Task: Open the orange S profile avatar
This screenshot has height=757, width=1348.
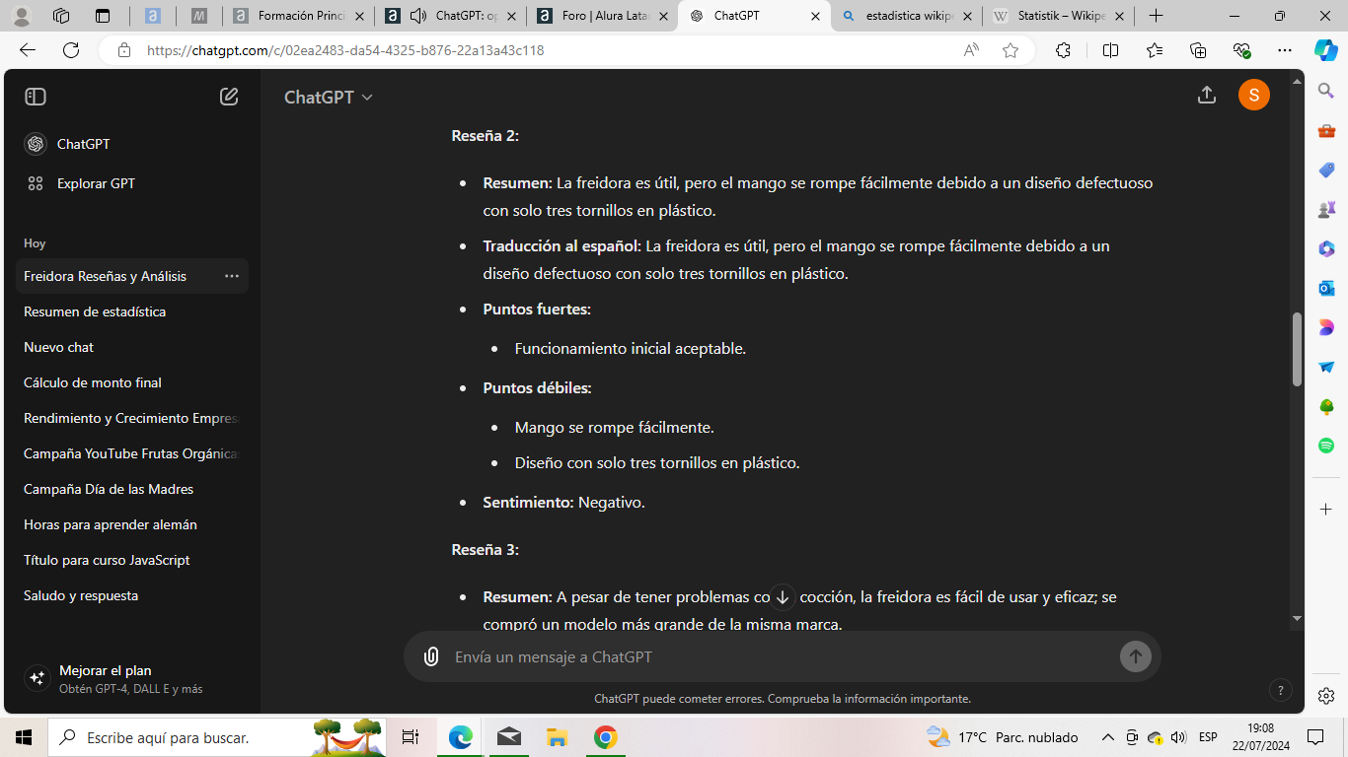Action: pyautogui.click(x=1253, y=95)
